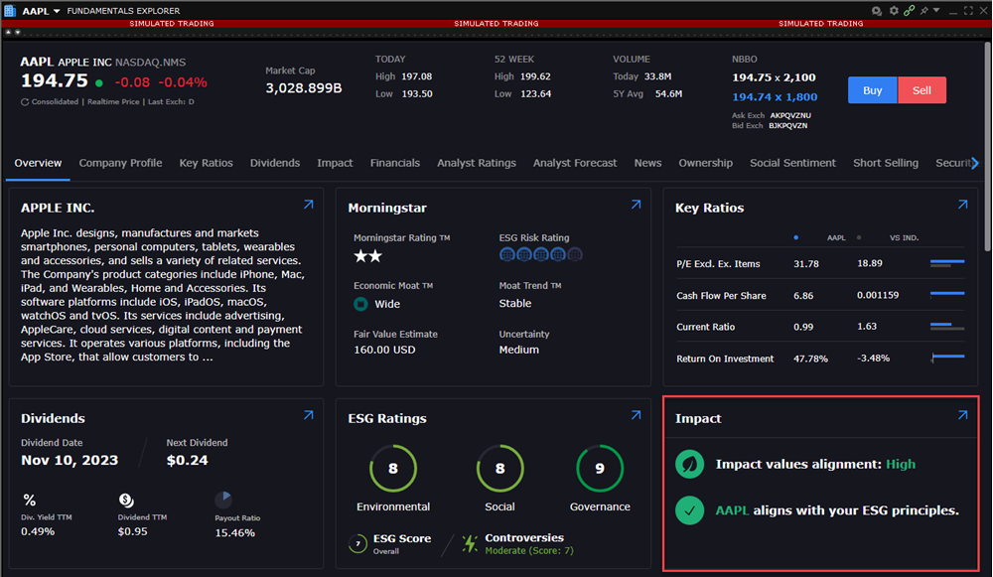The height and width of the screenshot is (577, 993).
Task: Click the P/E Excl. Ex. Items comparison bar
Action: pos(947,263)
